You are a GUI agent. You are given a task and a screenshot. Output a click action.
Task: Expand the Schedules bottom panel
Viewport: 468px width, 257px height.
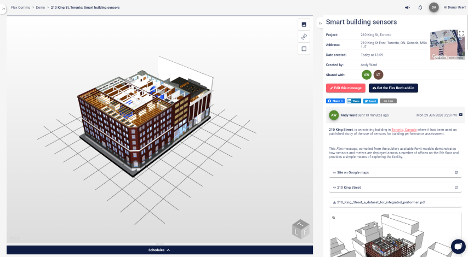(x=159, y=250)
